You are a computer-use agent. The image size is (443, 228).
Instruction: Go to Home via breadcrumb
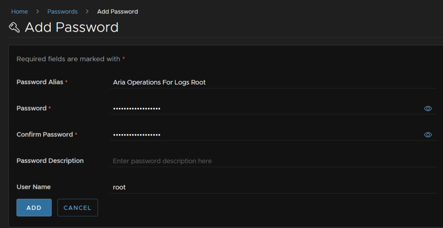point(19,12)
